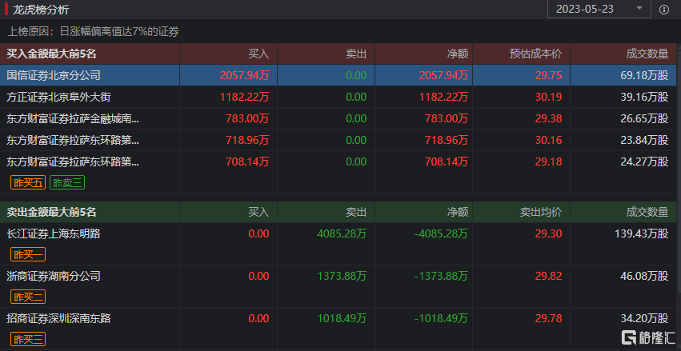Select 东方财富证券拉萨金融城南 row

coord(341,118)
